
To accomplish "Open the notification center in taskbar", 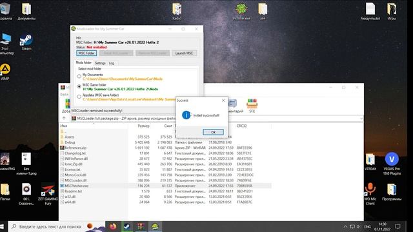I will tap(398, 226).
